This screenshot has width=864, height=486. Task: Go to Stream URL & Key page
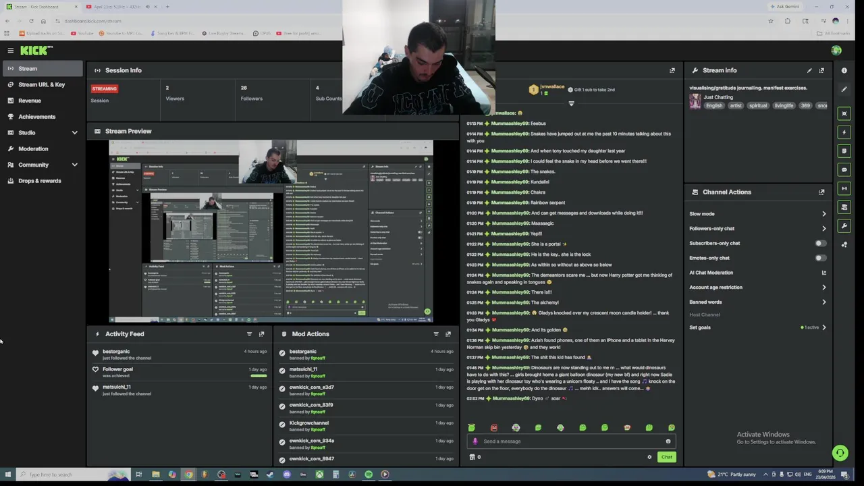(42, 84)
